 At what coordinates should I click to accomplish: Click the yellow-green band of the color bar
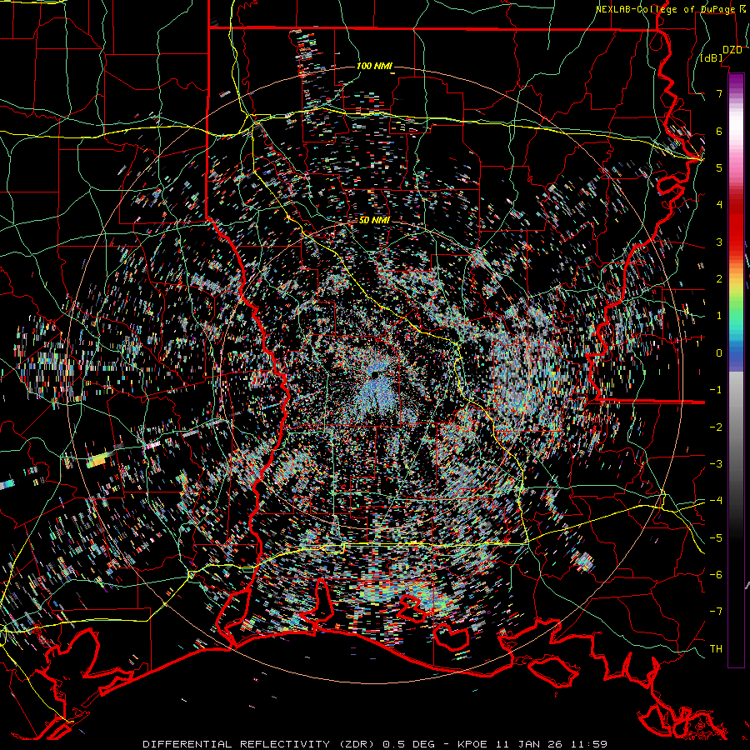[x=736, y=292]
